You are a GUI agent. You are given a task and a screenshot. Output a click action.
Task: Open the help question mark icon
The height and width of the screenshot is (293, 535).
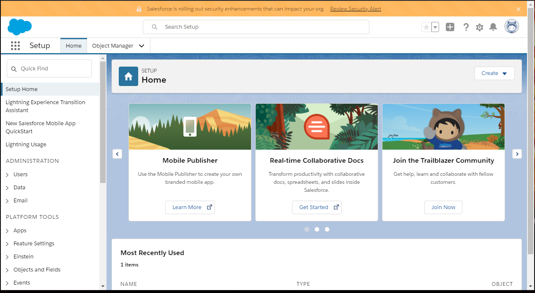pos(466,27)
